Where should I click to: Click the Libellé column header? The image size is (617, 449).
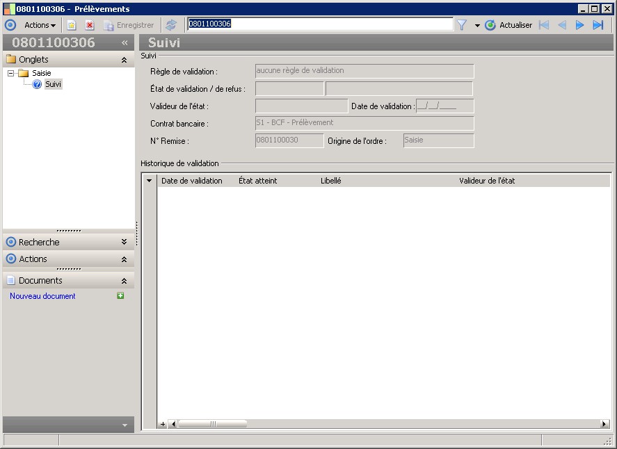pyautogui.click(x=331, y=181)
